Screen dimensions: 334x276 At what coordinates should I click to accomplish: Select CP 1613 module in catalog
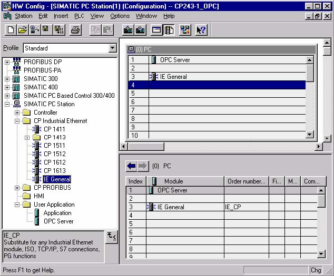pos(55,171)
